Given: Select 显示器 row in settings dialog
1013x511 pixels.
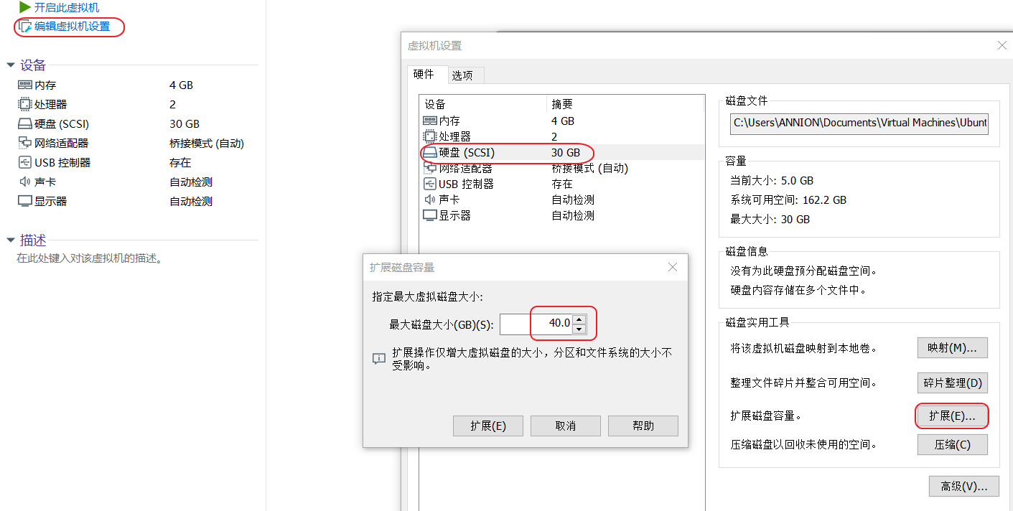Looking at the screenshot, I should tap(561, 215).
